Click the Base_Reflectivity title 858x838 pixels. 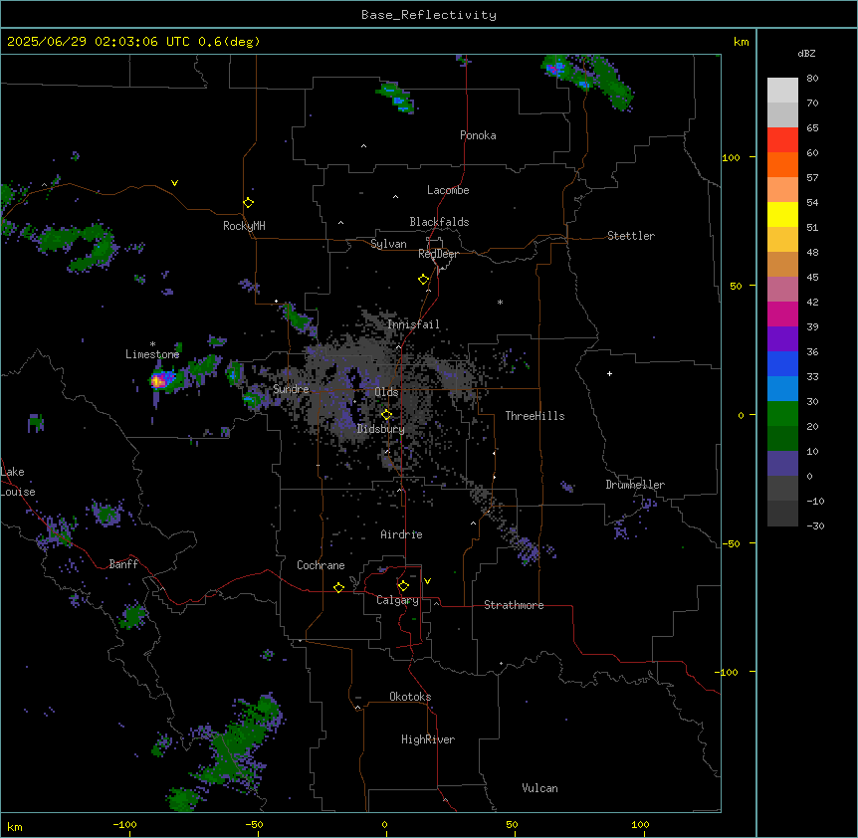click(429, 15)
